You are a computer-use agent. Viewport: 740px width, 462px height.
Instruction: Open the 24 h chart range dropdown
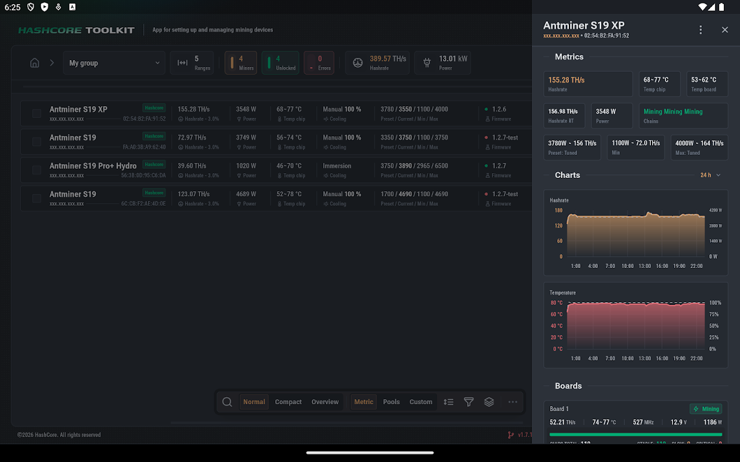click(711, 175)
